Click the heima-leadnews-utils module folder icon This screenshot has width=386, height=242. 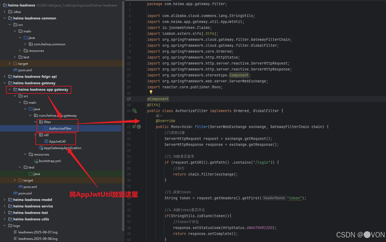(10, 219)
